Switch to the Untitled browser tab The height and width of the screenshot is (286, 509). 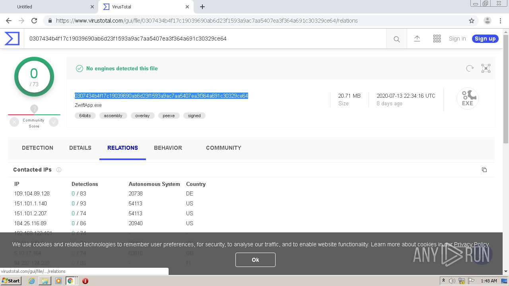pos(49,7)
